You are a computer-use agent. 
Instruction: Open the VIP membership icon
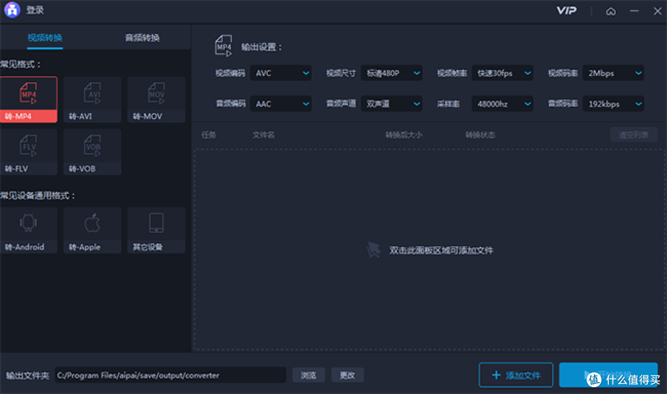coord(566,10)
